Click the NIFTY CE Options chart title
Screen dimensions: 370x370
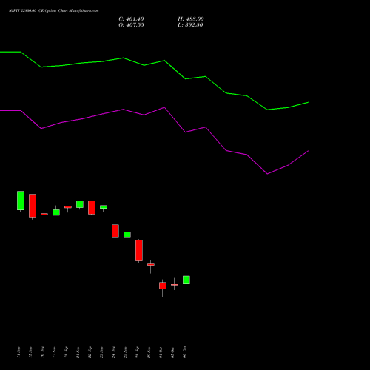[54, 11]
